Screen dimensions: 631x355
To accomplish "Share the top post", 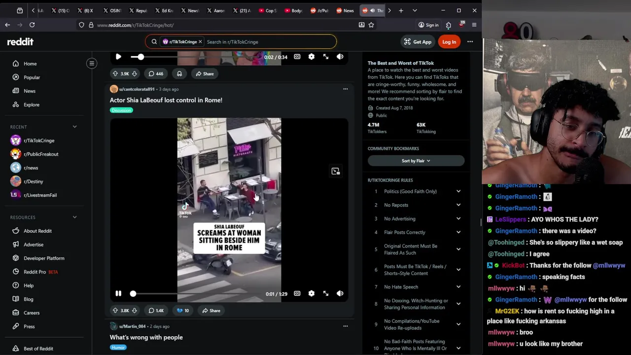I will 205,73.
